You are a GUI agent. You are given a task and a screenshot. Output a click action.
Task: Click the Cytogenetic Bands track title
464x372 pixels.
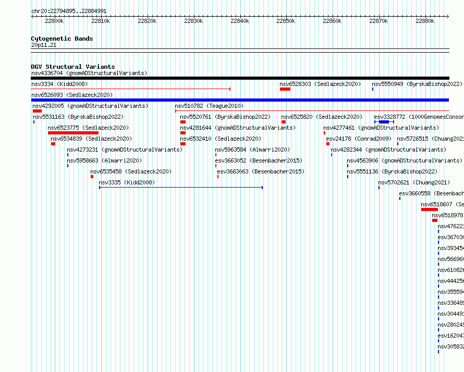pos(62,39)
